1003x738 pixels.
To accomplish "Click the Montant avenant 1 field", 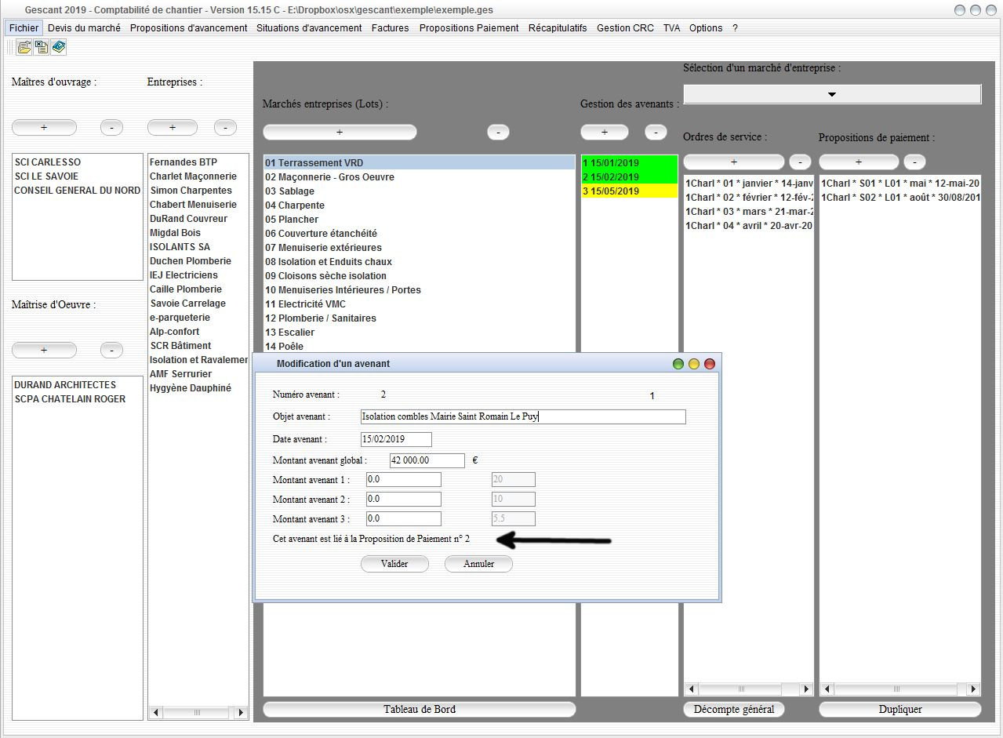I will pos(404,479).
